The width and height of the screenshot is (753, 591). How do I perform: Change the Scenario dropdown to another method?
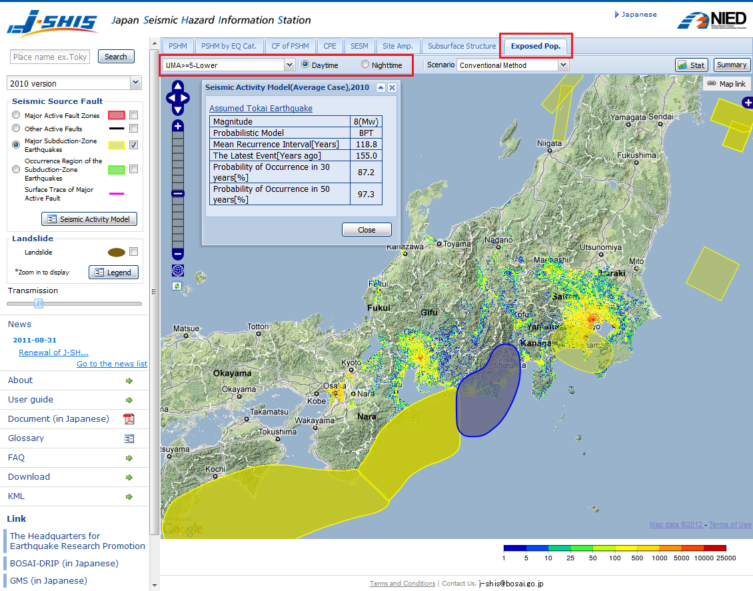point(563,65)
